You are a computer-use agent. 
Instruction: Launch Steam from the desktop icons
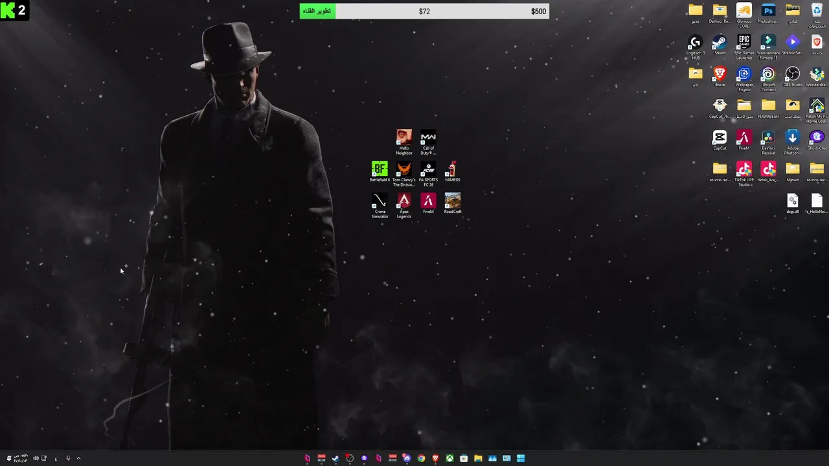tap(720, 45)
